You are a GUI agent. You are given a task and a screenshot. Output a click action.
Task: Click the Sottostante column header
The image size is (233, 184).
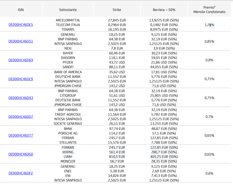point(68,10)
